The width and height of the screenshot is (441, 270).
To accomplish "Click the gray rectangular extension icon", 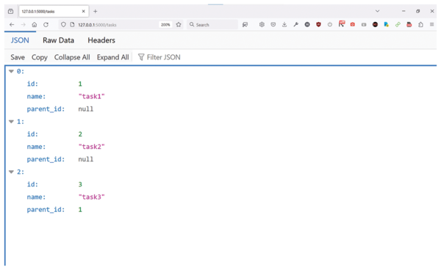I will (x=364, y=25).
